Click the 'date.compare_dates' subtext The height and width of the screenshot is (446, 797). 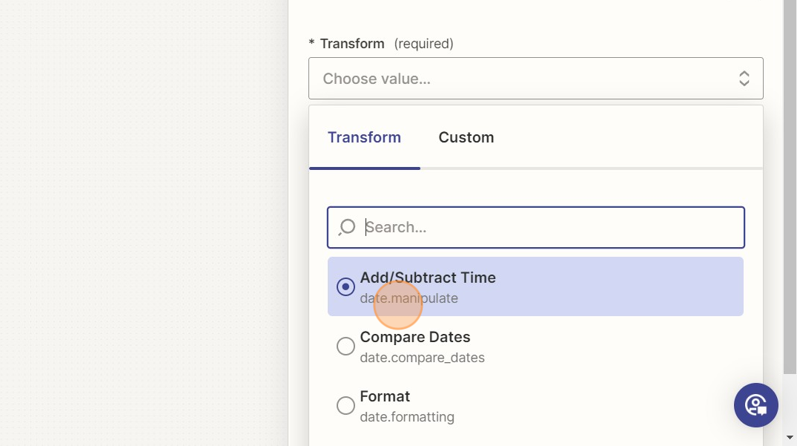pos(422,358)
